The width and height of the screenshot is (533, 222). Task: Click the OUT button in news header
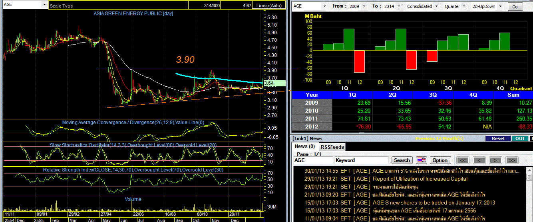coord(520,138)
